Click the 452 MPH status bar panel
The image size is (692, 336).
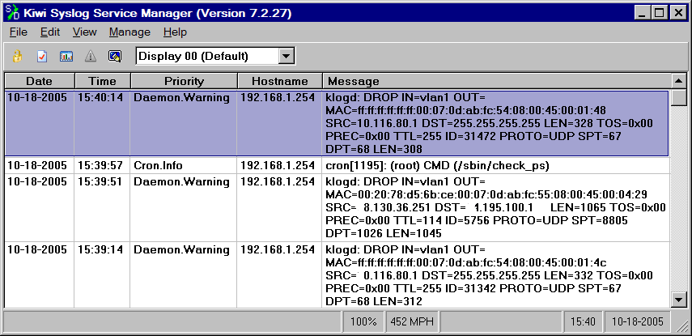(x=412, y=322)
